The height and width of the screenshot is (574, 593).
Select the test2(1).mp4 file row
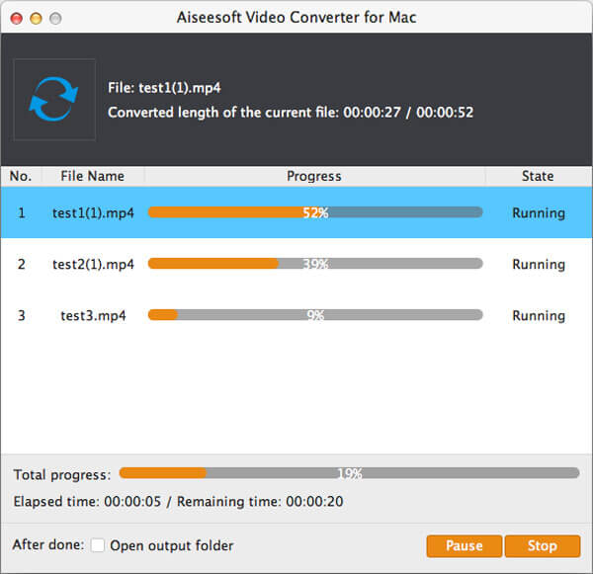click(93, 264)
